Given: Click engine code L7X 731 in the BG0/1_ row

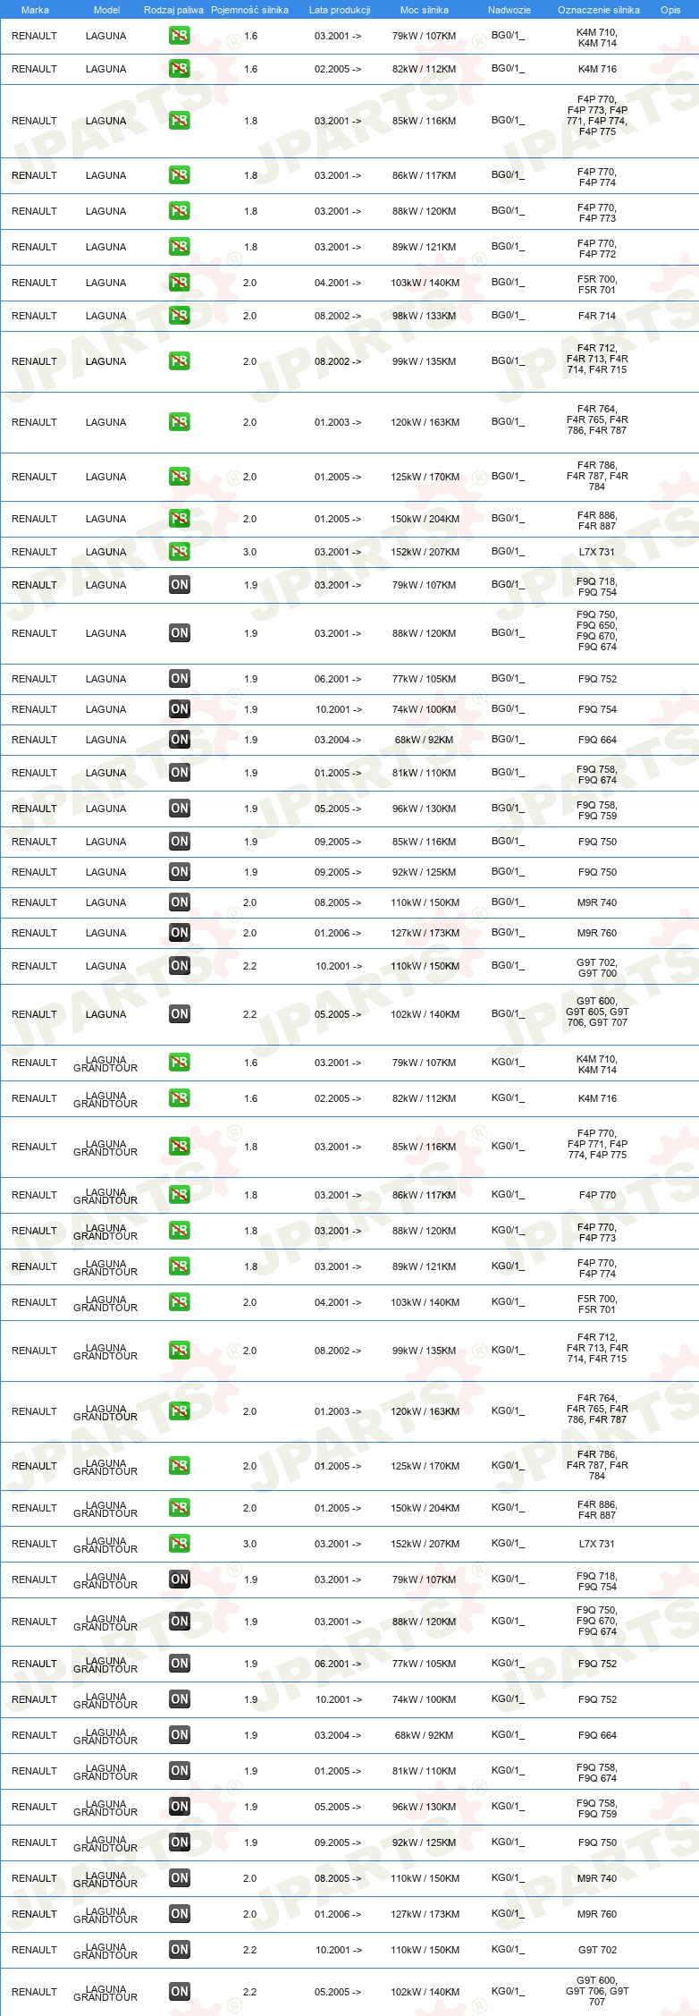Looking at the screenshot, I should click(x=597, y=552).
